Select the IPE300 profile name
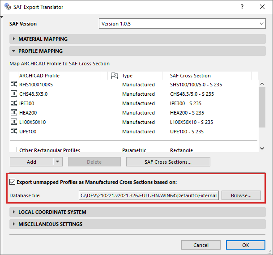The height and width of the screenshot is (255, 273). tap(27, 103)
